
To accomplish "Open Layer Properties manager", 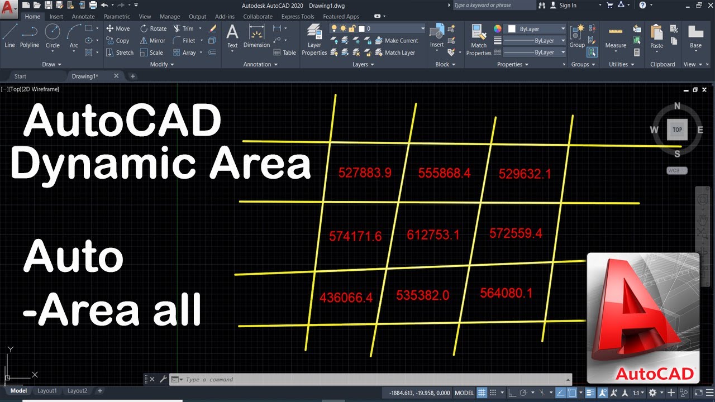I will pyautogui.click(x=314, y=39).
